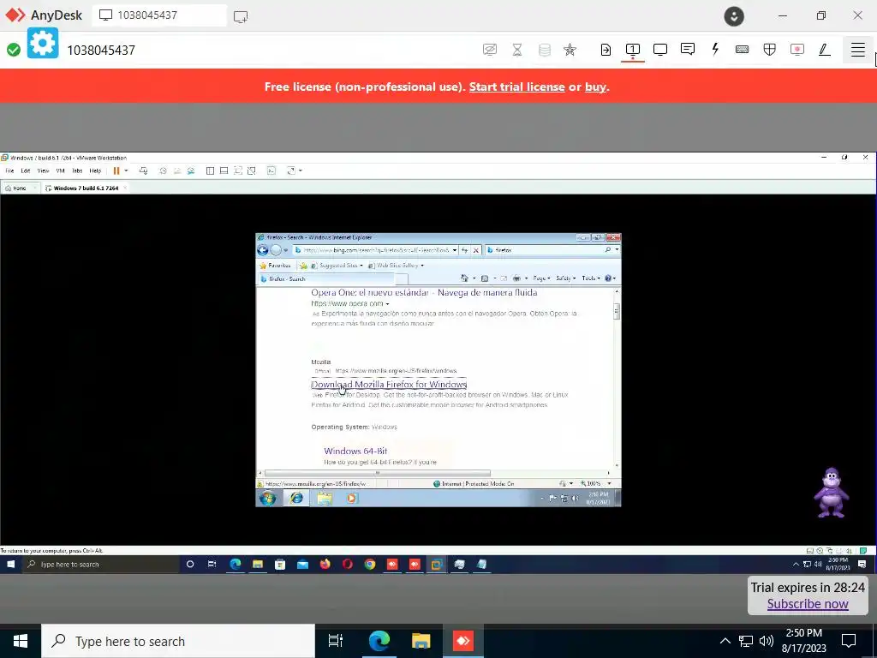
Task: Click the AnyDesk database stack icon
Action: point(544,49)
